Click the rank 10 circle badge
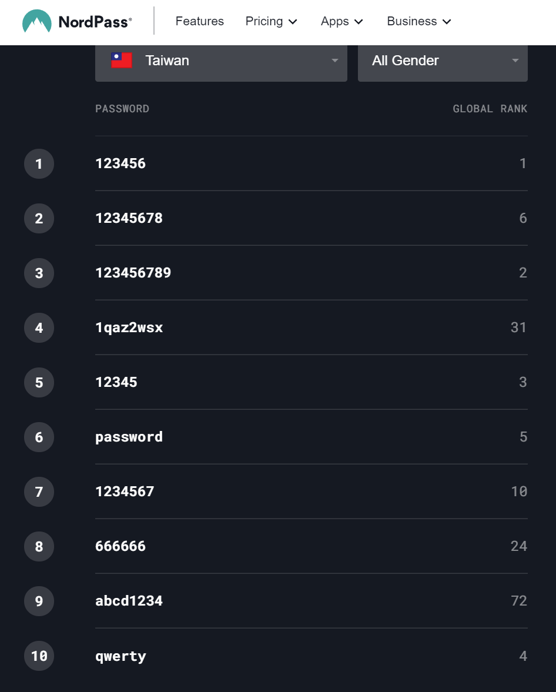556x692 pixels. pyautogui.click(x=39, y=656)
